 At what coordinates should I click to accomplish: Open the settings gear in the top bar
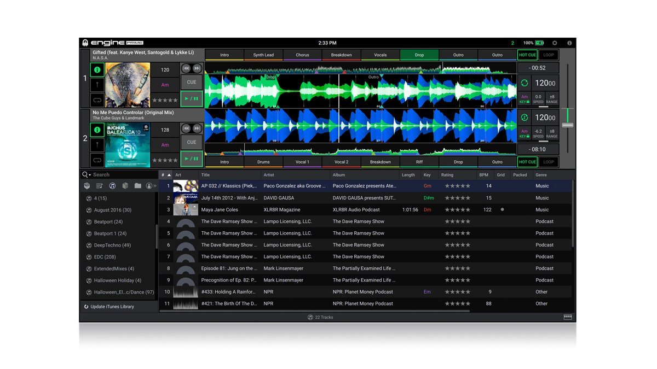555,42
